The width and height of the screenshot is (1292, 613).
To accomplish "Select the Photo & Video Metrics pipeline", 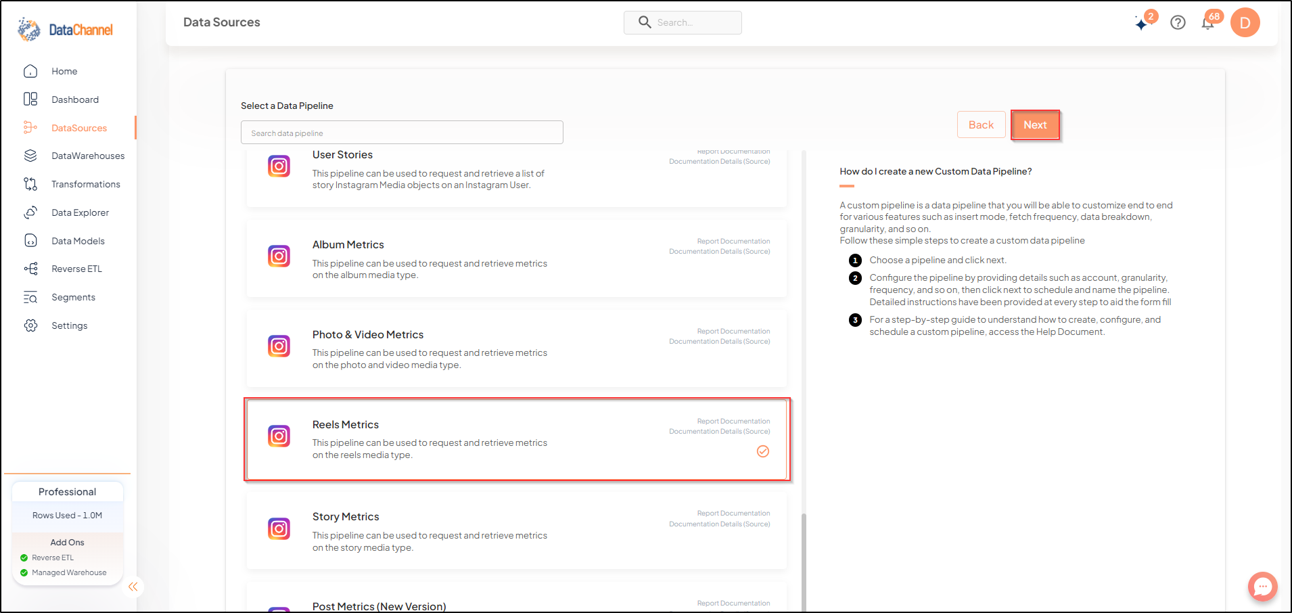I will pyautogui.click(x=517, y=348).
